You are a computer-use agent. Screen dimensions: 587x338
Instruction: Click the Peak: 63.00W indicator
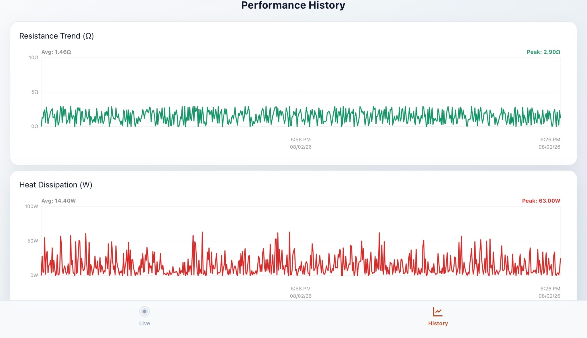pos(541,201)
